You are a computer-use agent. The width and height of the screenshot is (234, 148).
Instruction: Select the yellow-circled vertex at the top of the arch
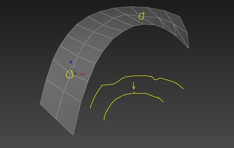click(x=141, y=17)
